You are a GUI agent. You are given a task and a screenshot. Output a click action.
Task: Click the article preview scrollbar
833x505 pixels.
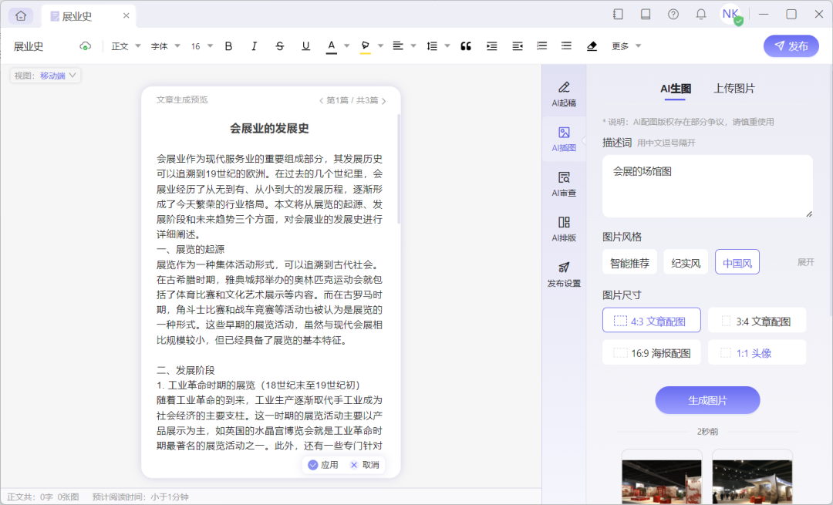[x=399, y=169]
